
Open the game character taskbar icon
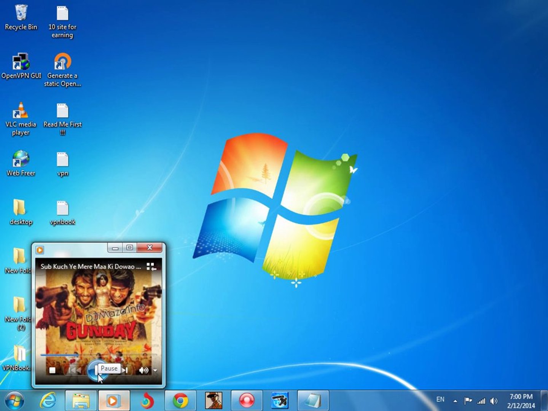pos(213,401)
